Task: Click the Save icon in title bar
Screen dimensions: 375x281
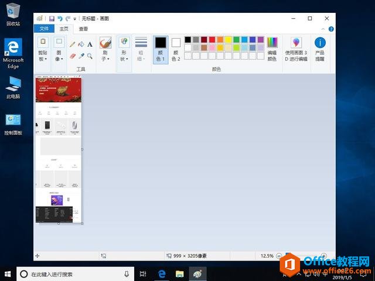Action: (x=52, y=19)
